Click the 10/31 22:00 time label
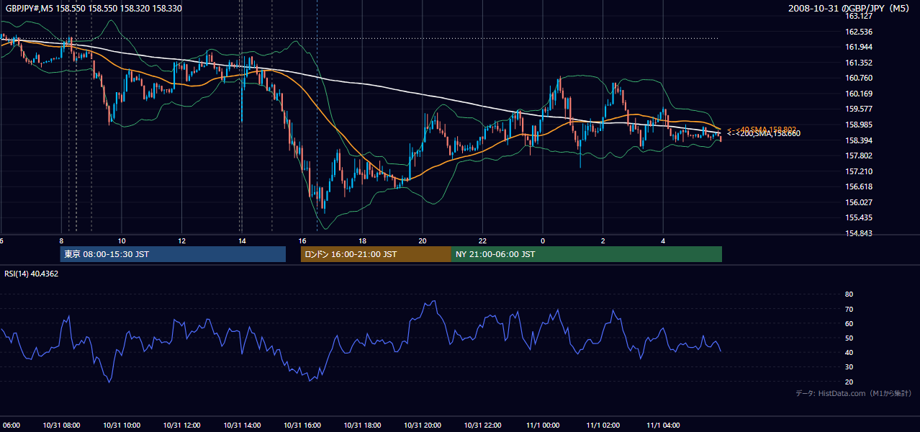This screenshot has height=432, width=920. pyautogui.click(x=482, y=426)
